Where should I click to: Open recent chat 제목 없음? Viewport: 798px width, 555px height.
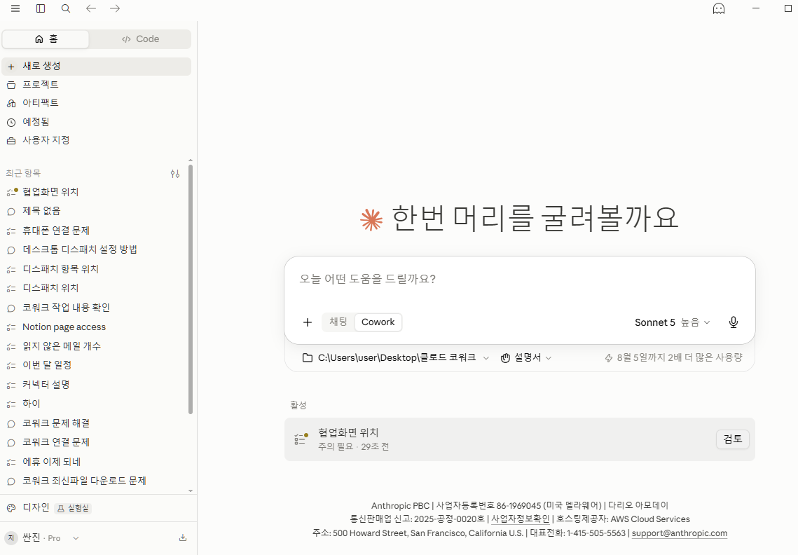[x=94, y=211]
